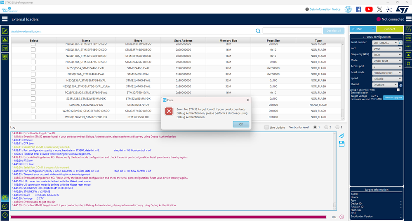The height and width of the screenshot is (221, 412).
Task: Open the binary 0110 registers icon
Action: pos(408,64)
